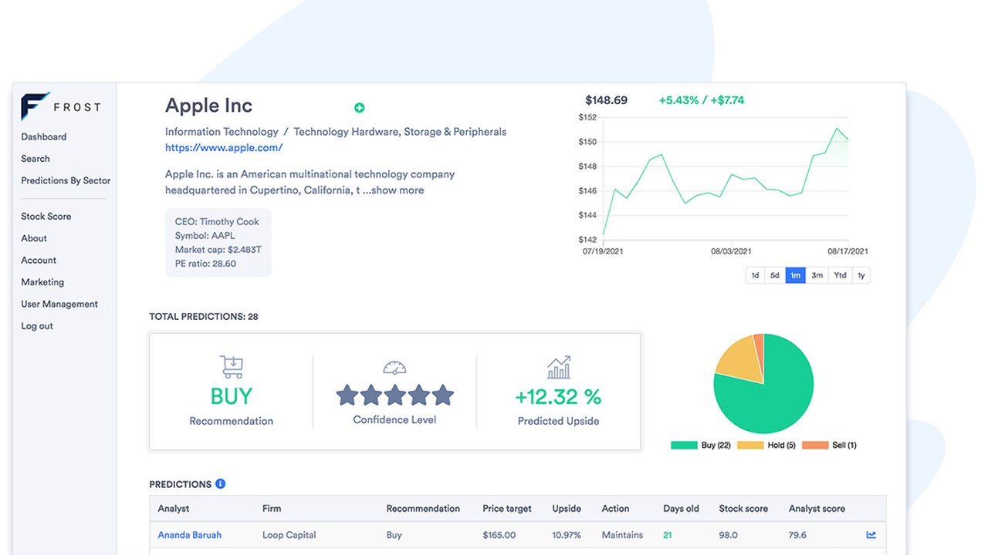Click the shopping cart Buy recommendation icon
This screenshot has width=988, height=555.
(232, 367)
